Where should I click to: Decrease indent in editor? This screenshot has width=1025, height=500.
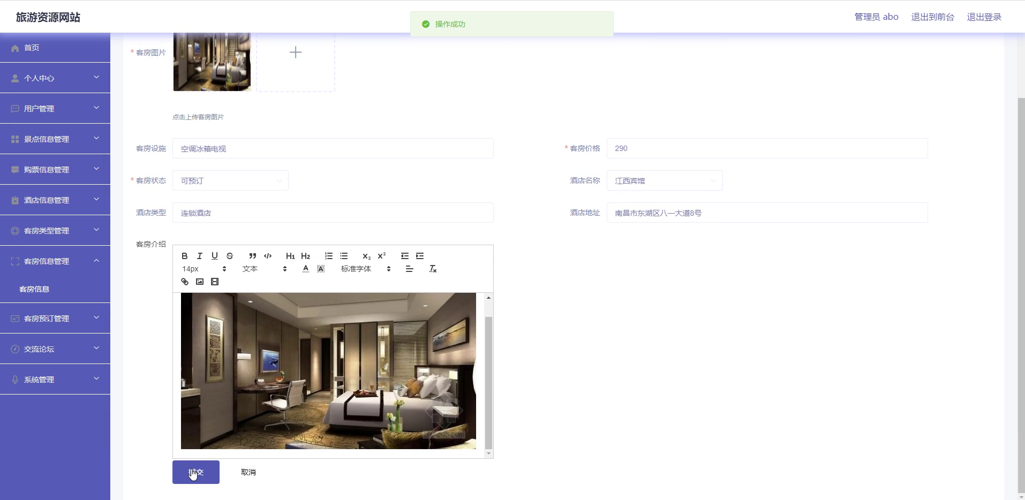click(x=405, y=256)
